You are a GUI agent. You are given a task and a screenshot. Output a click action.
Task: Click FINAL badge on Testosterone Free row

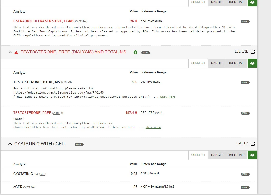coord(245,113)
